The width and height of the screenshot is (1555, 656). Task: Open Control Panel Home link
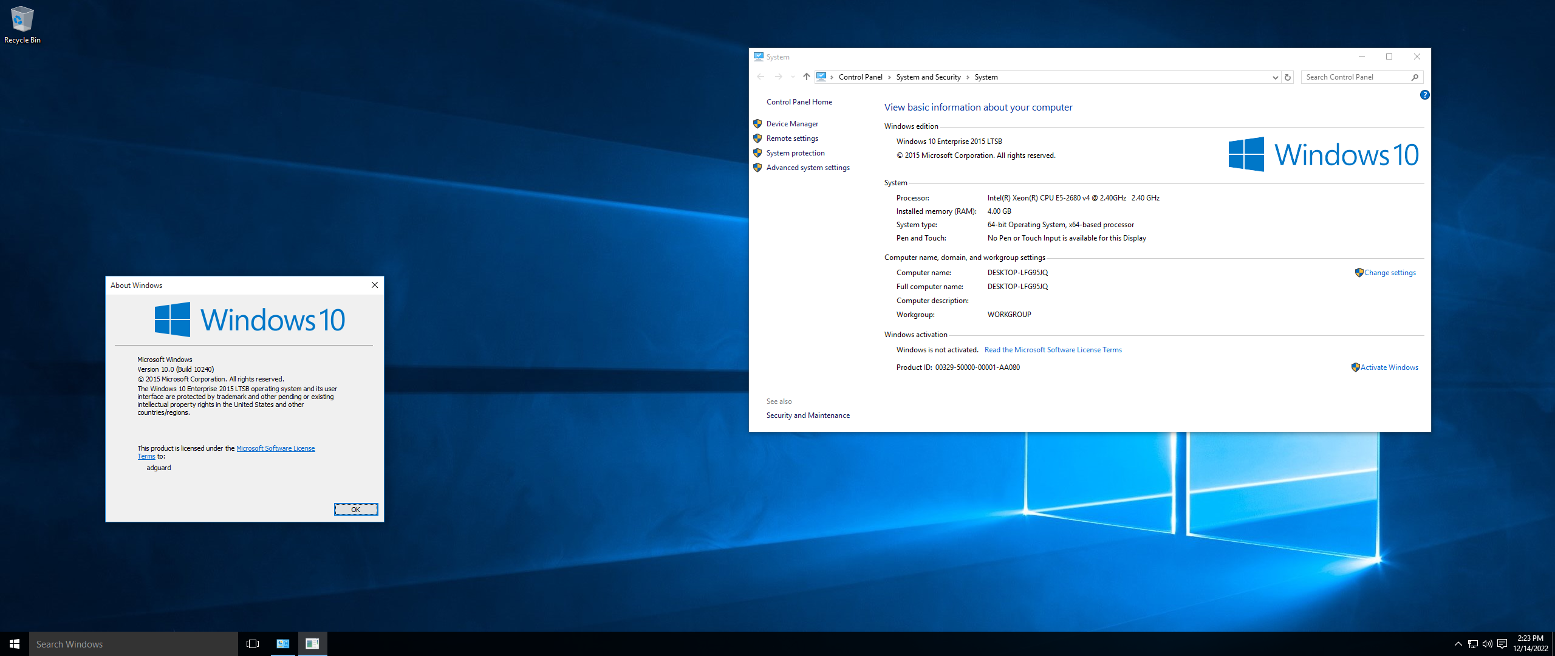tap(799, 102)
